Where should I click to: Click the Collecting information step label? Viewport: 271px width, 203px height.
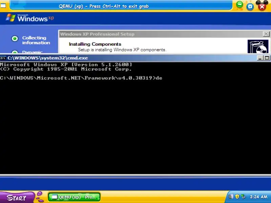(36, 40)
